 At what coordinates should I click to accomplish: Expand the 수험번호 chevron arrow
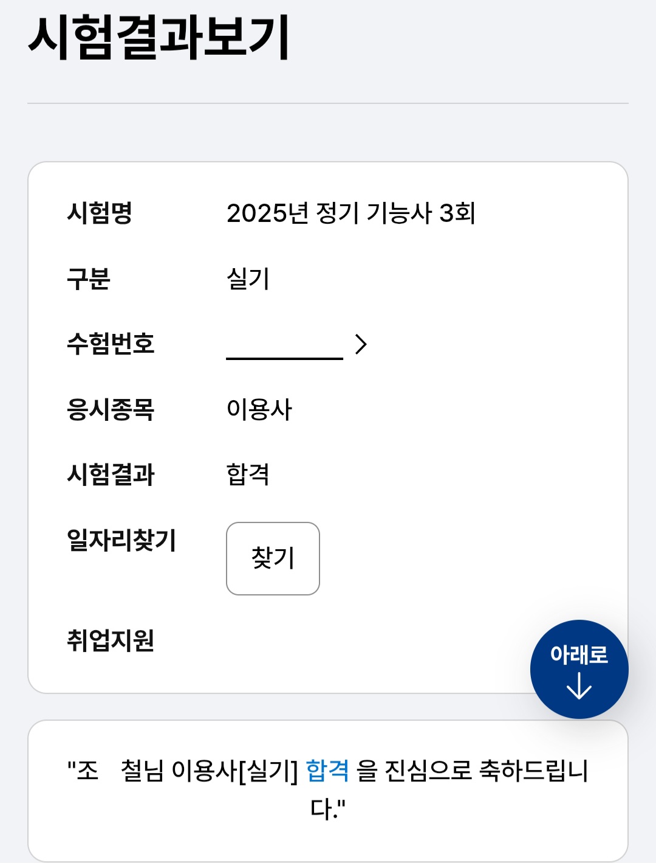(361, 344)
